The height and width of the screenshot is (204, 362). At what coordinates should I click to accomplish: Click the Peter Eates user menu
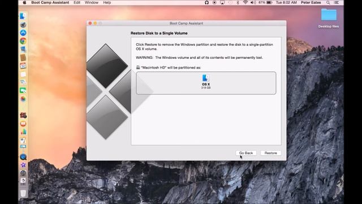pyautogui.click(x=311, y=2)
